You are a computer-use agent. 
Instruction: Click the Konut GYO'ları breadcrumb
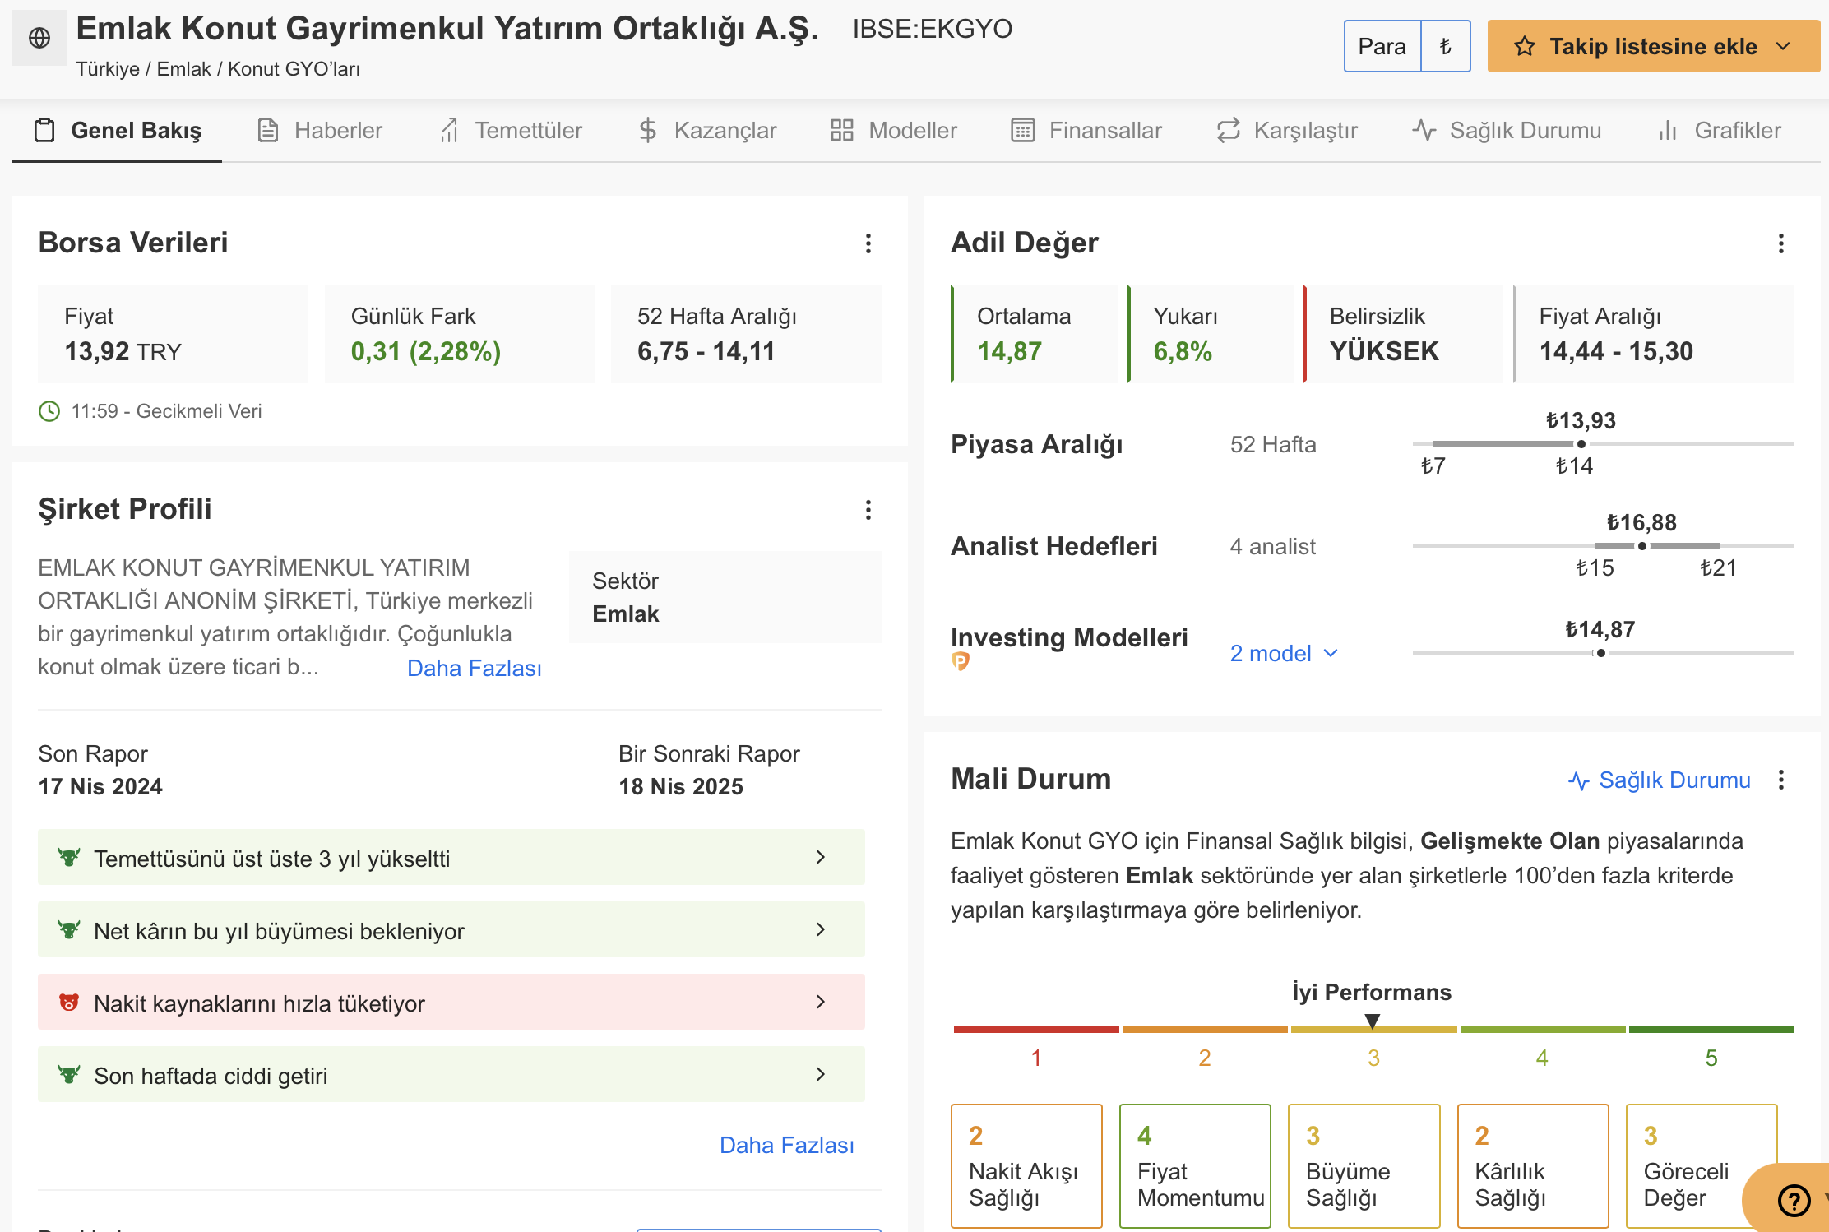[294, 69]
